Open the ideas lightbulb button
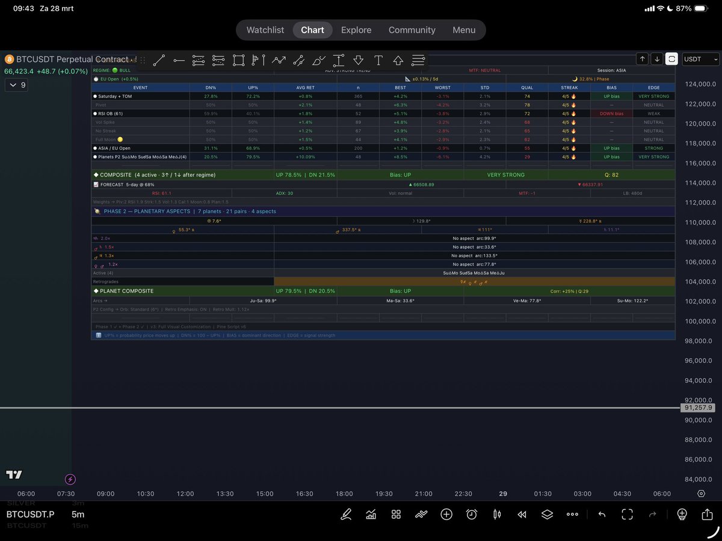Viewport: 722px width, 541px height. 682,515
